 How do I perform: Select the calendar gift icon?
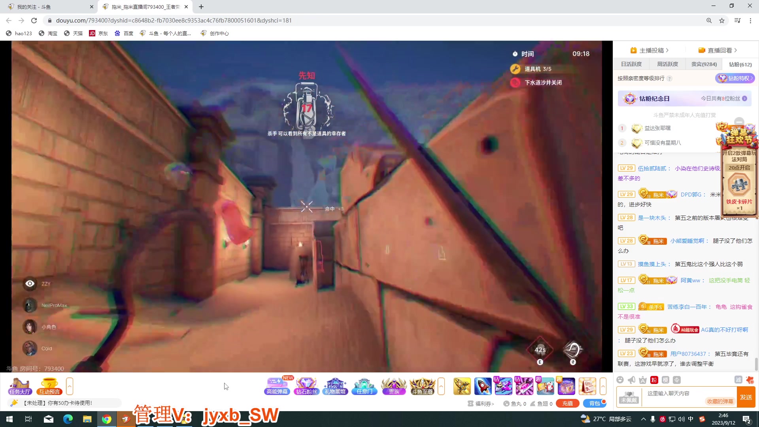coord(587,386)
